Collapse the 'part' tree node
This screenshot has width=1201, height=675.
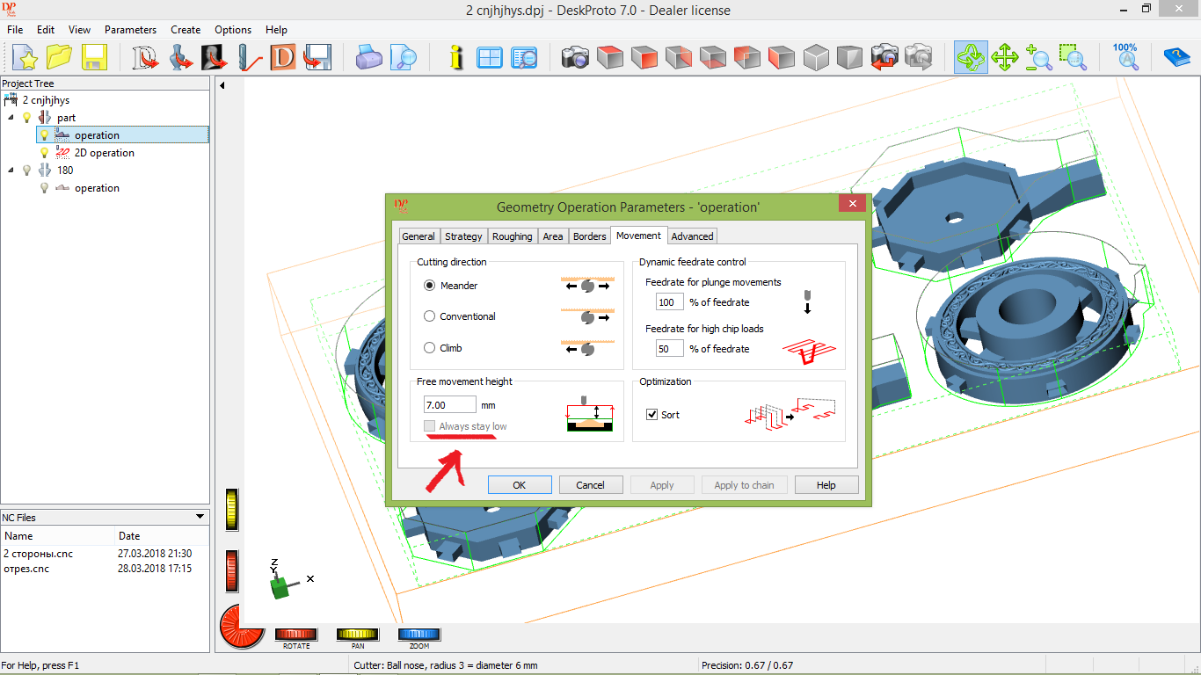click(11, 118)
